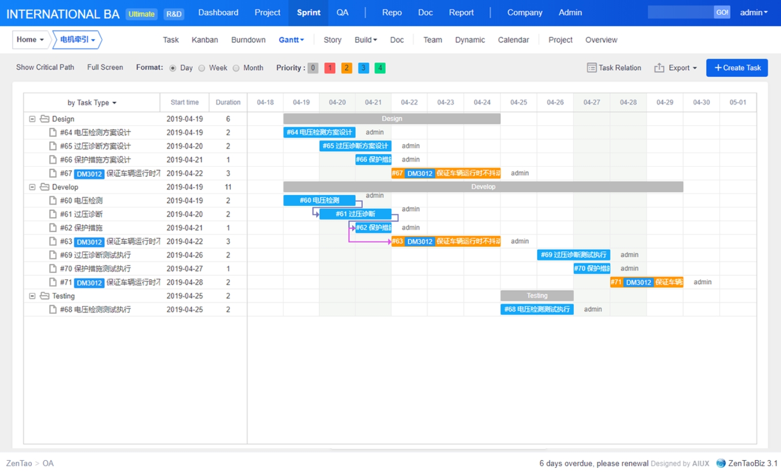781x472 pixels.
Task: Click DM3012 badge in task #71 row
Action: tap(90, 282)
